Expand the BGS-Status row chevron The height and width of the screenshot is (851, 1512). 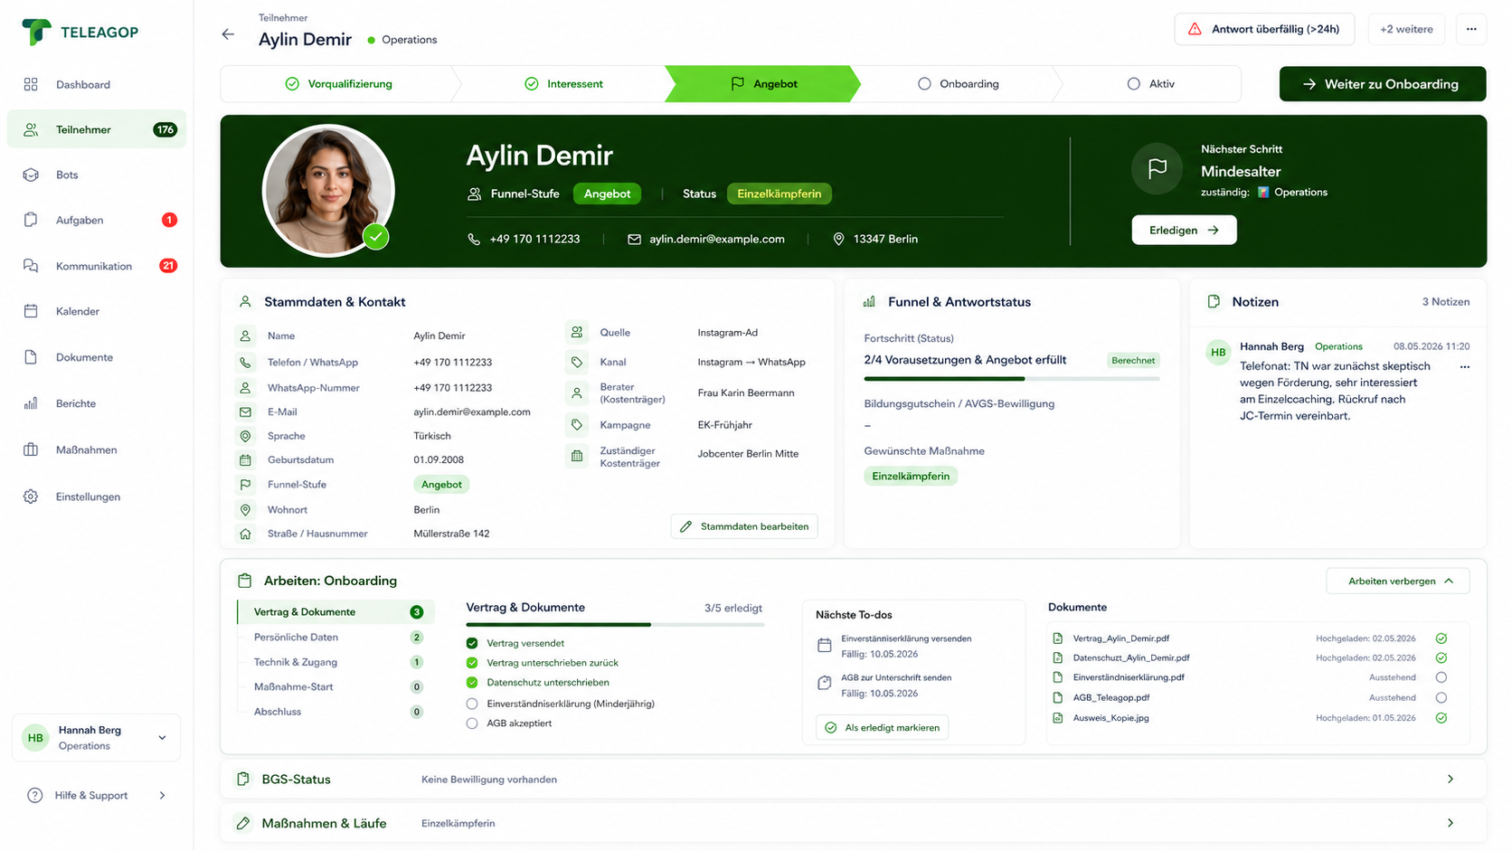1451,779
